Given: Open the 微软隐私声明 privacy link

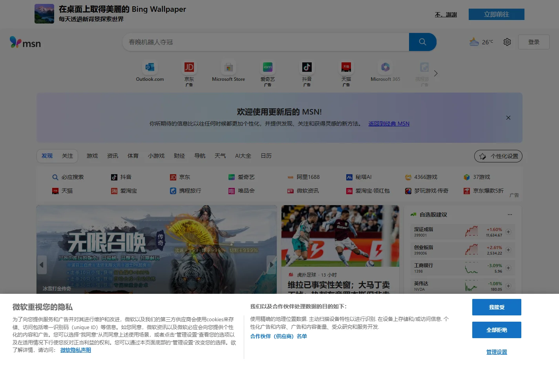Looking at the screenshot, I should pyautogui.click(x=76, y=350).
